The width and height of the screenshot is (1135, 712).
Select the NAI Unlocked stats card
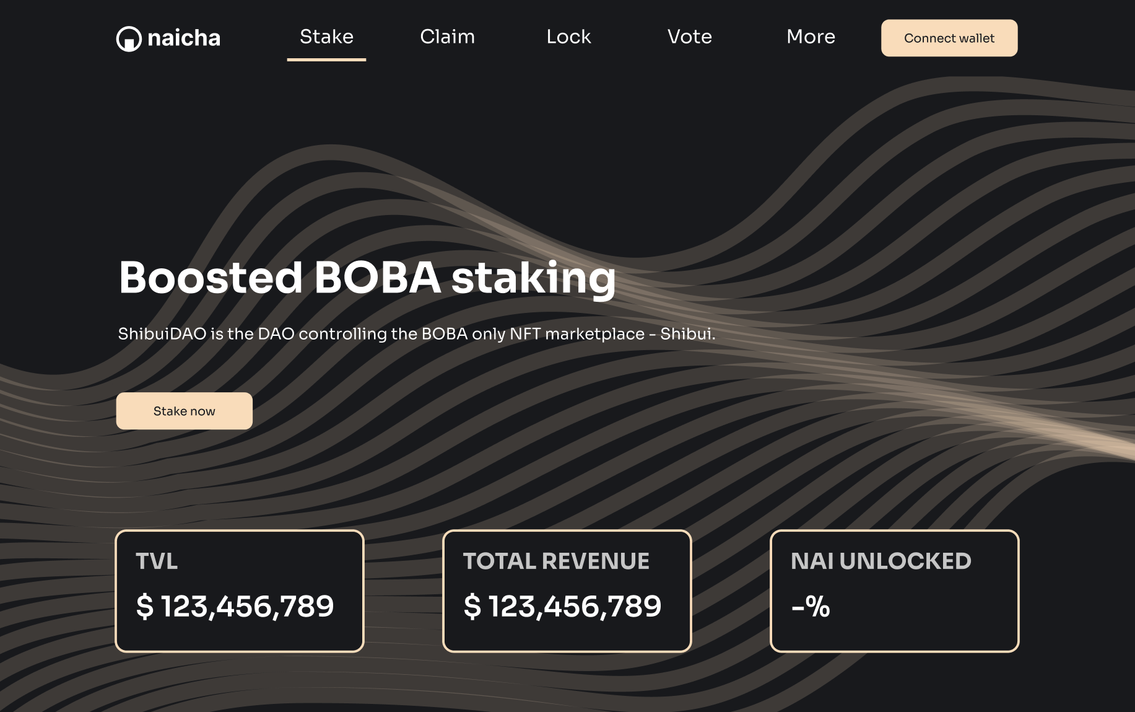(x=895, y=591)
